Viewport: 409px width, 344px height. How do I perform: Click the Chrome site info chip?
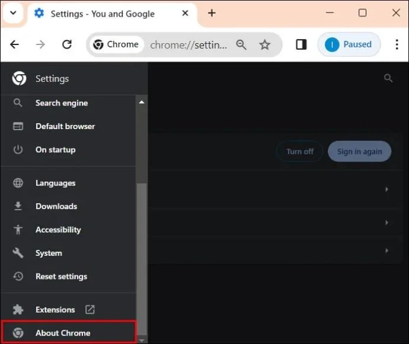(116, 44)
